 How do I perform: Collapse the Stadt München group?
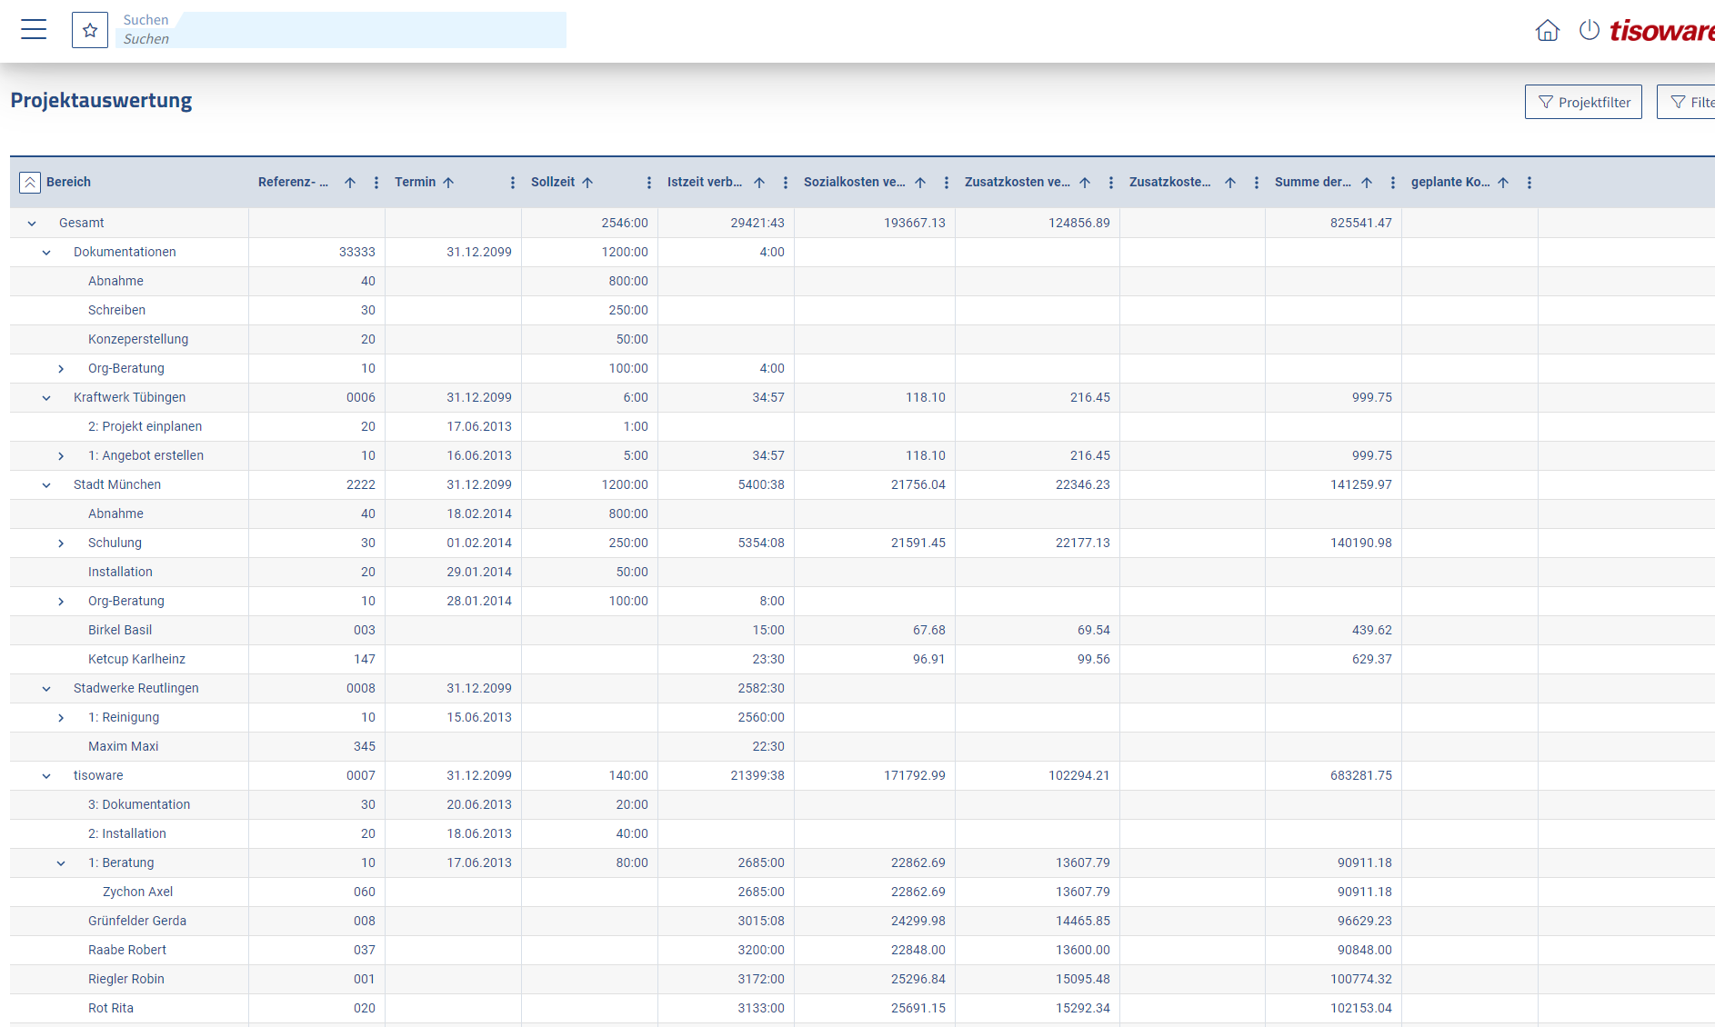[46, 485]
